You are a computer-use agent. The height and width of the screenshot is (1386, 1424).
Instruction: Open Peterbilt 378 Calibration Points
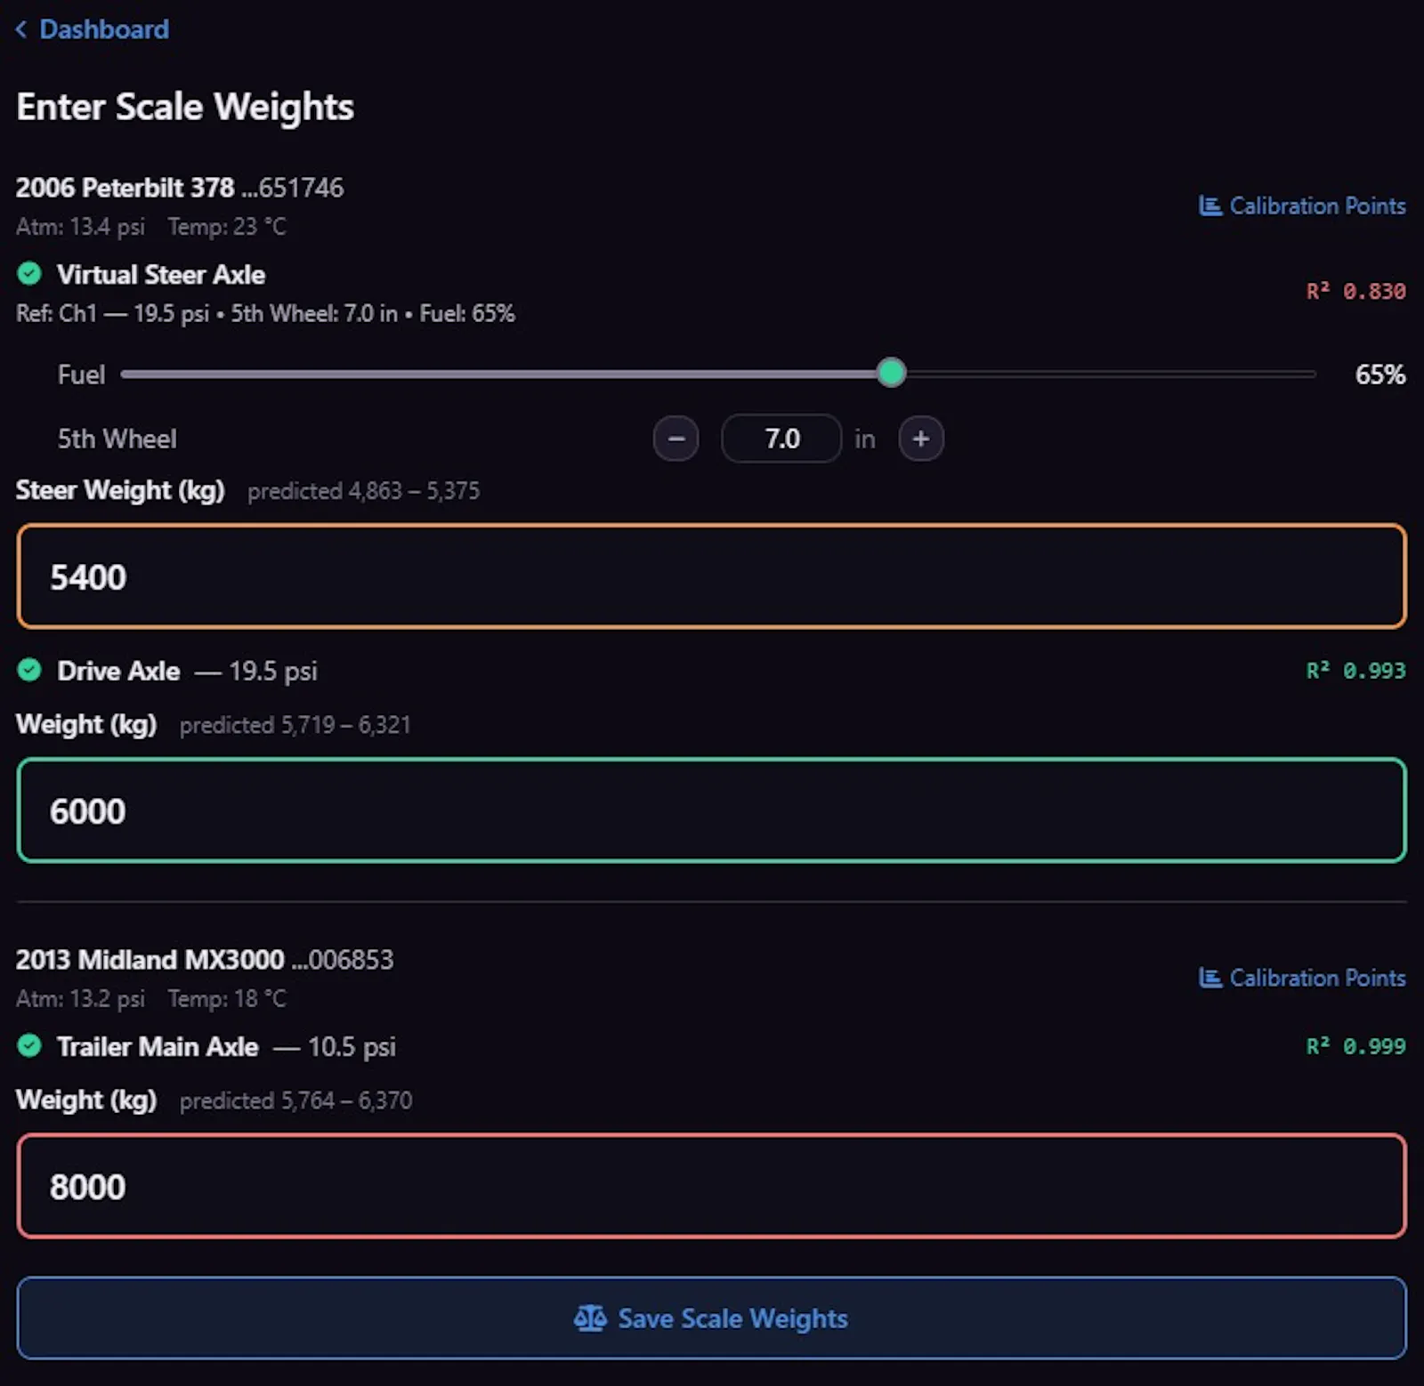[x=1302, y=205]
